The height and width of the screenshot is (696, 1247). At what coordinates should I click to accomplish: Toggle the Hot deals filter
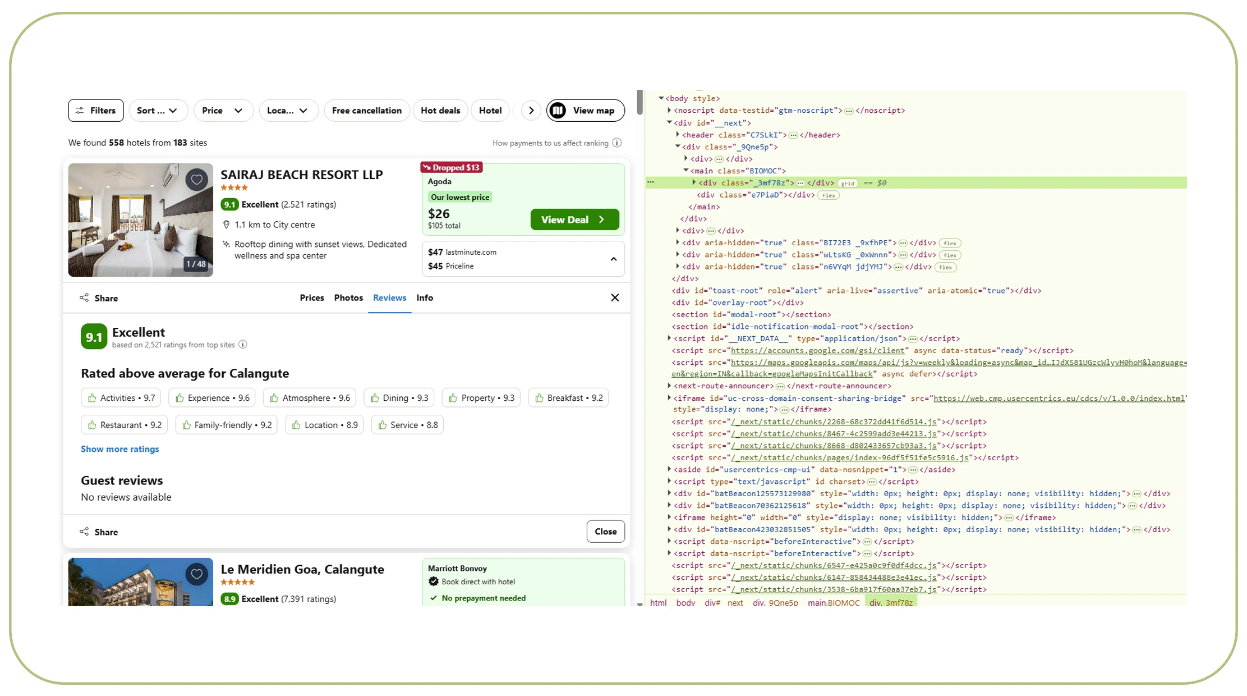(440, 111)
